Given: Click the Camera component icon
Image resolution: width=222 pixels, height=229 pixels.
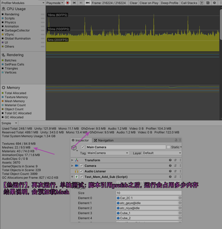Looking at the screenshot, I should [77, 166].
